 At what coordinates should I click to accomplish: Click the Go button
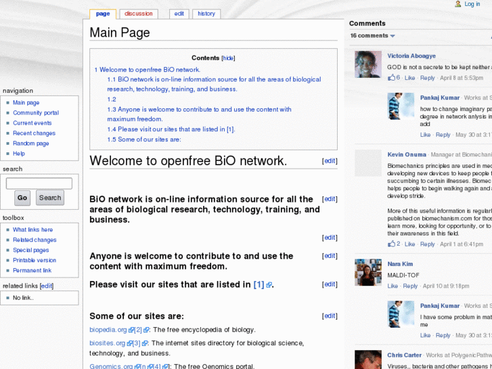(x=22, y=198)
